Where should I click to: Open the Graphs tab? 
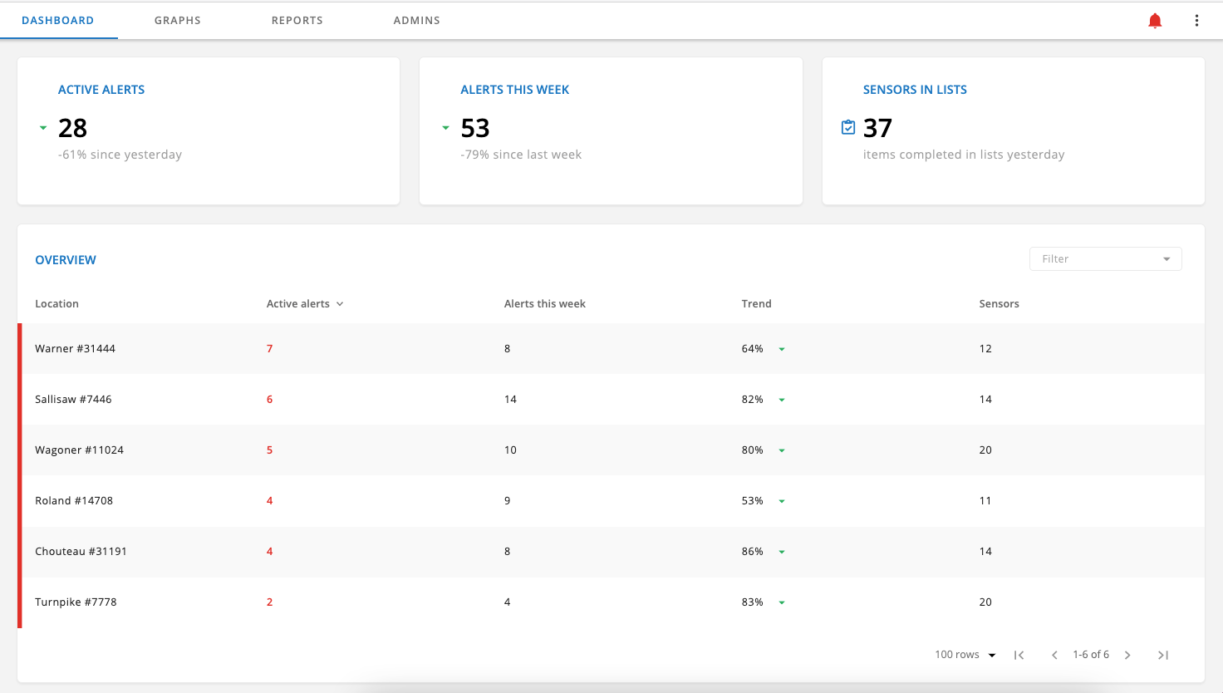(x=178, y=20)
